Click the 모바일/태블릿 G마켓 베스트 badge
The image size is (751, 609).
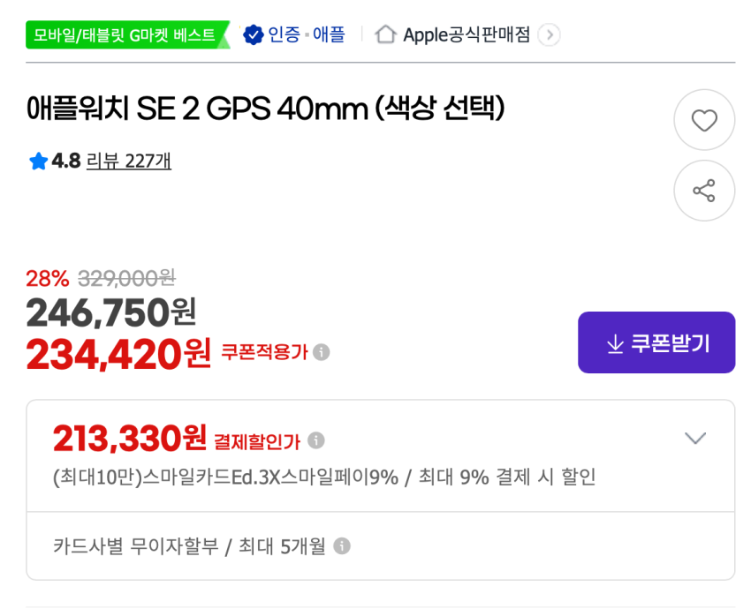click(124, 35)
